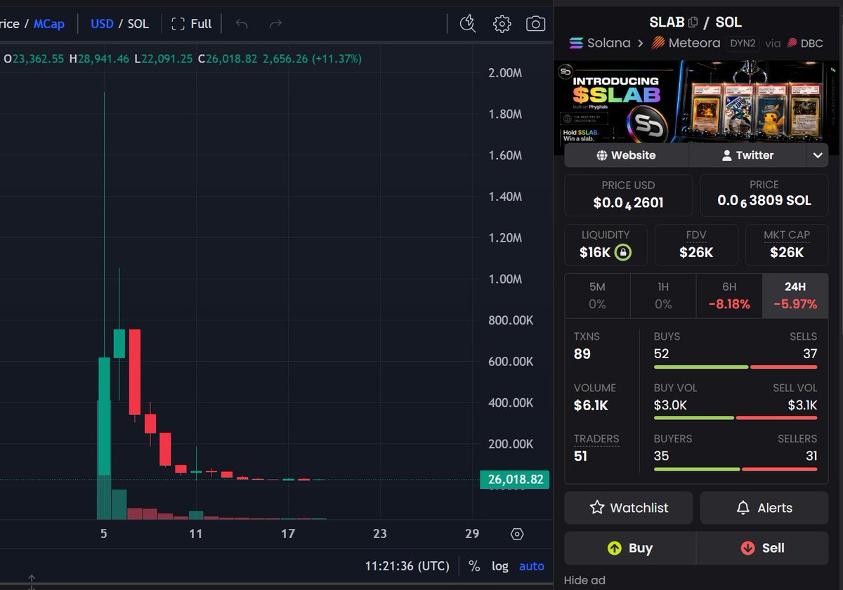
Task: Click the red Sell button
Action: pyautogui.click(x=762, y=548)
